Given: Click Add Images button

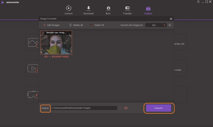Looking at the screenshot, I should (x=51, y=25).
